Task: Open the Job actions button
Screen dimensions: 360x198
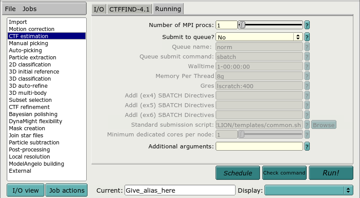Action: coord(67,190)
